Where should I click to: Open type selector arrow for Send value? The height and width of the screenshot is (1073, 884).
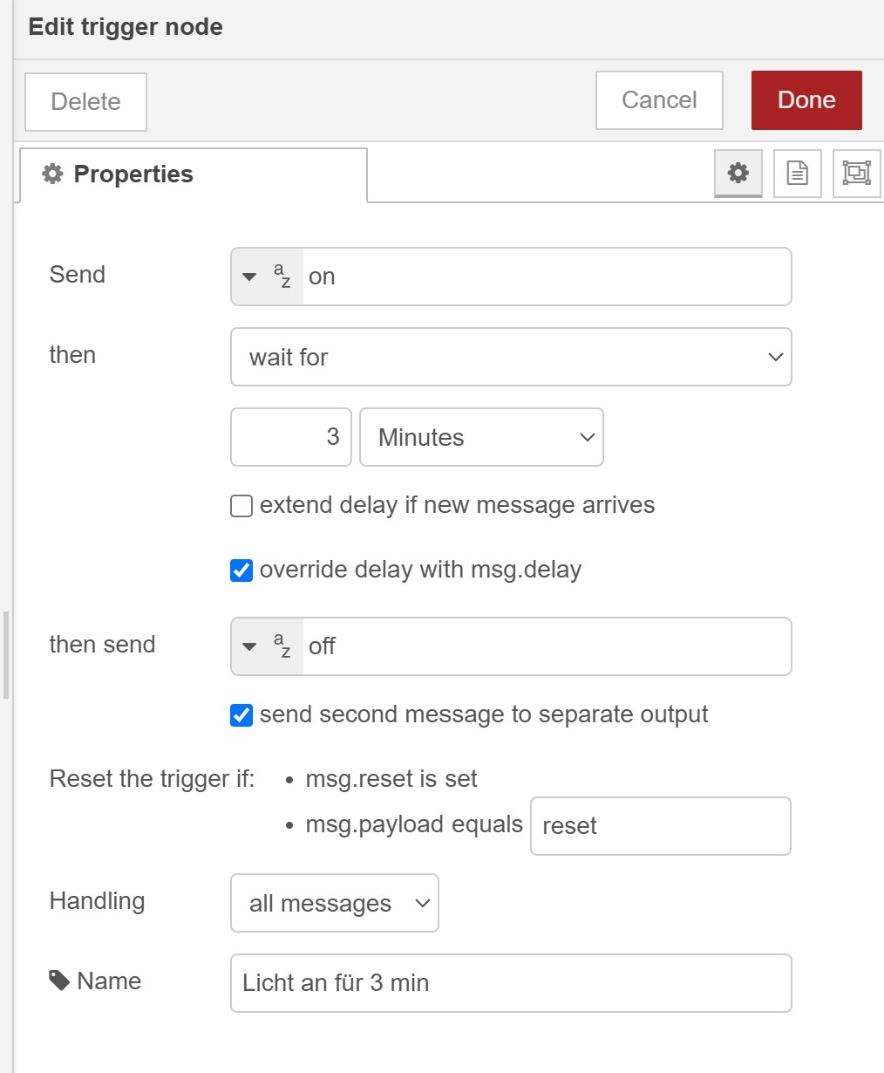coord(249,277)
